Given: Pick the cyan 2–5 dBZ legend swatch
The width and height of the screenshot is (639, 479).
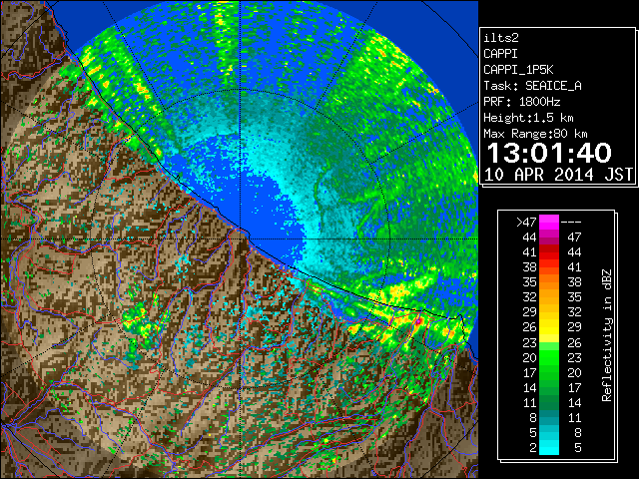Looking at the screenshot, I should click(549, 448).
